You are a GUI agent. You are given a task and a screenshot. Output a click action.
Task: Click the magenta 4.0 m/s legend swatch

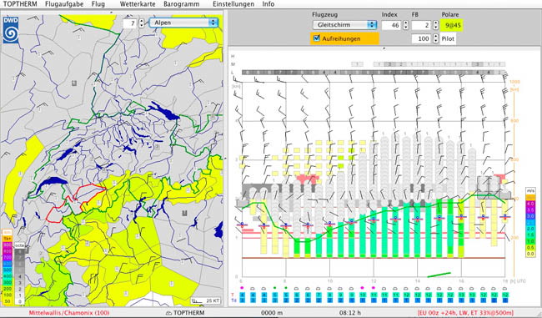click(x=530, y=204)
